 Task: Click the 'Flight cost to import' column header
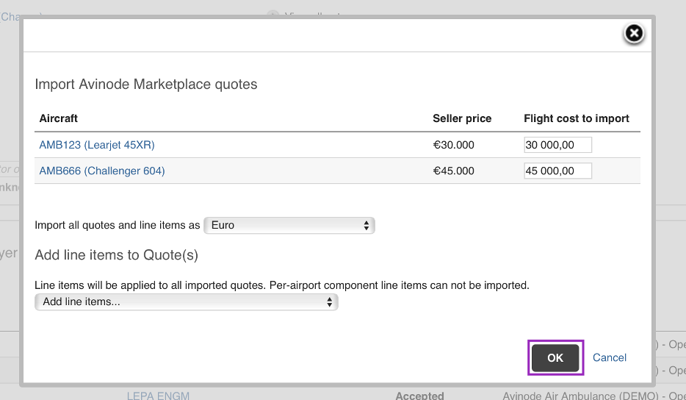pyautogui.click(x=577, y=118)
